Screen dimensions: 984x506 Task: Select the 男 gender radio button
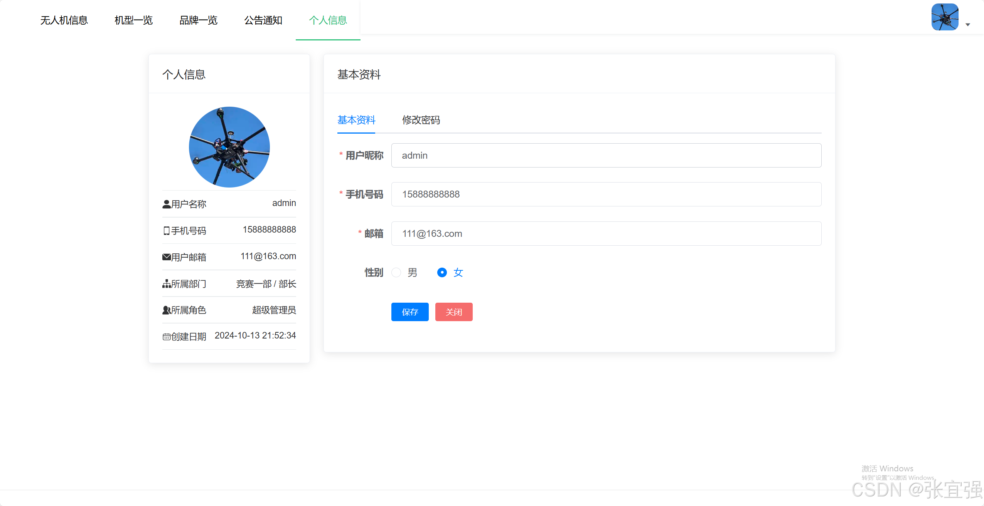[x=396, y=272]
